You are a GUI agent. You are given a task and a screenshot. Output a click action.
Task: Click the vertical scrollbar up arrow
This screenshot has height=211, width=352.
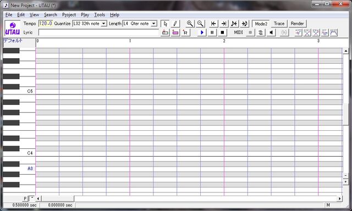pos(346,51)
